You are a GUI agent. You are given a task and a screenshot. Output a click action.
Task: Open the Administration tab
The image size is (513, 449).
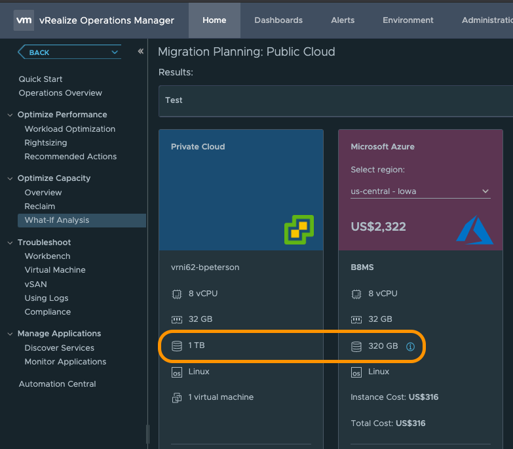point(487,20)
